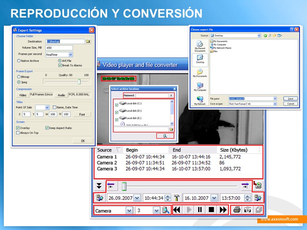Toggle the Overlay checkbox

pyautogui.click(x=18, y=128)
